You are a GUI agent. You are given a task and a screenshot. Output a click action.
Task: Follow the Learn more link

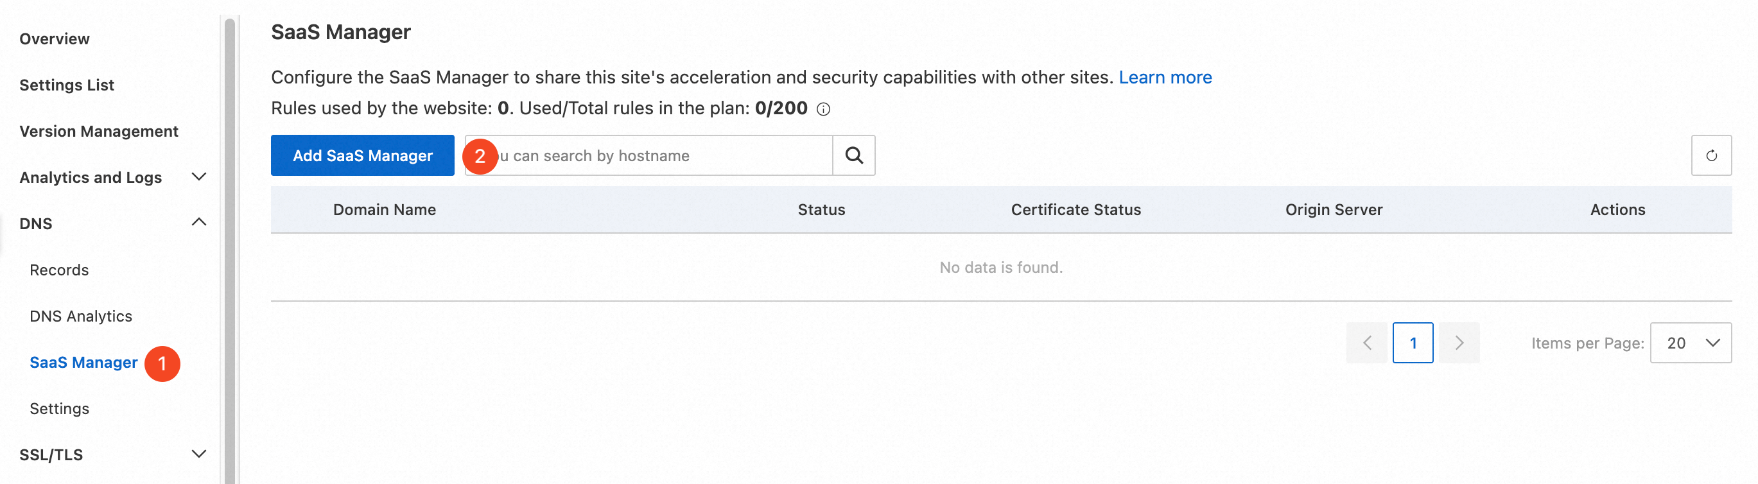click(x=1165, y=77)
